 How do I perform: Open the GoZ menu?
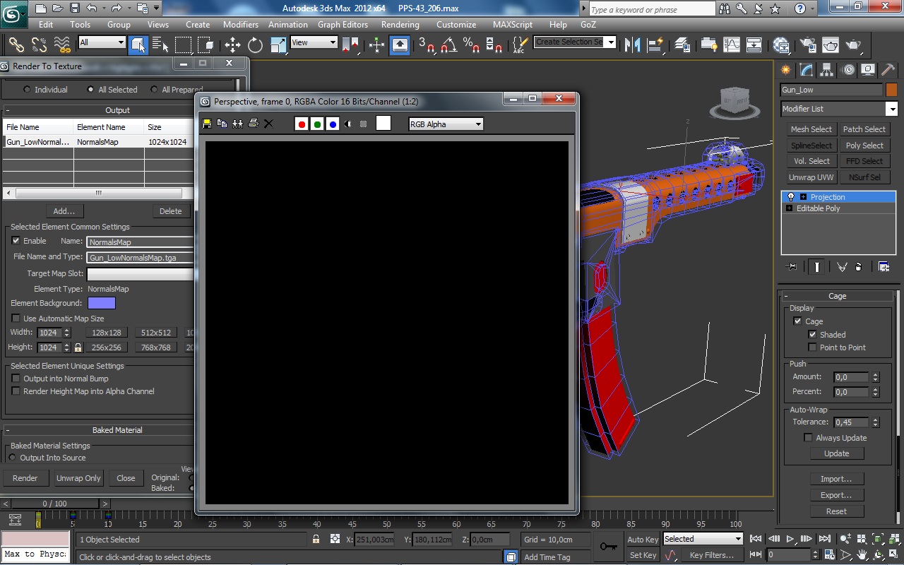(588, 24)
